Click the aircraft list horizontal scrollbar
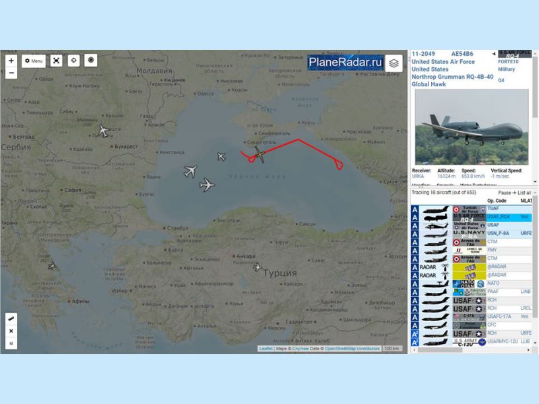Screen dimensions: 539x404 point(440,349)
